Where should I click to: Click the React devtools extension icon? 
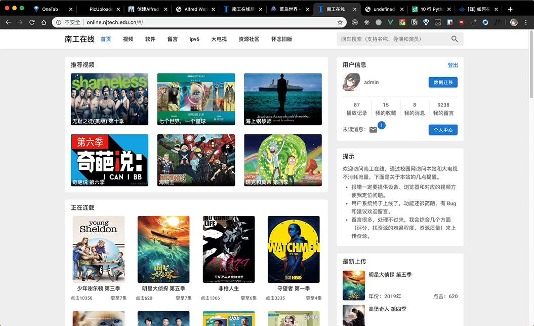(x=366, y=22)
